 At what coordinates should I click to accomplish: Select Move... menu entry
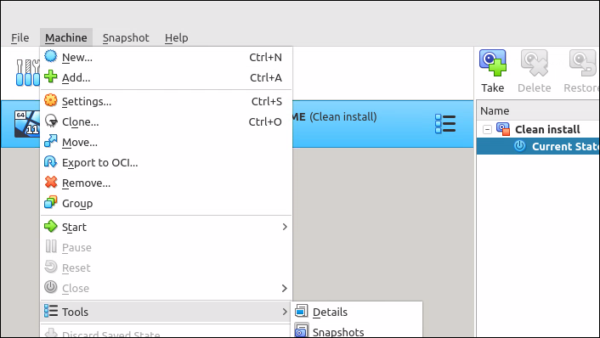pos(166,142)
